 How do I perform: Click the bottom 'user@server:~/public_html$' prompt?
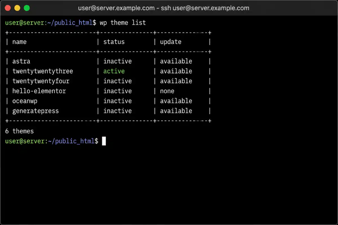point(52,141)
